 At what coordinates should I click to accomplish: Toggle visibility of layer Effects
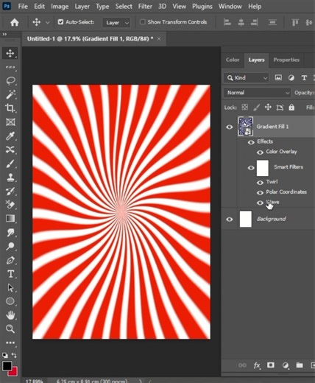pyautogui.click(x=251, y=142)
